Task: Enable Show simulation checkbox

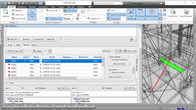Action: [x=110, y=72]
